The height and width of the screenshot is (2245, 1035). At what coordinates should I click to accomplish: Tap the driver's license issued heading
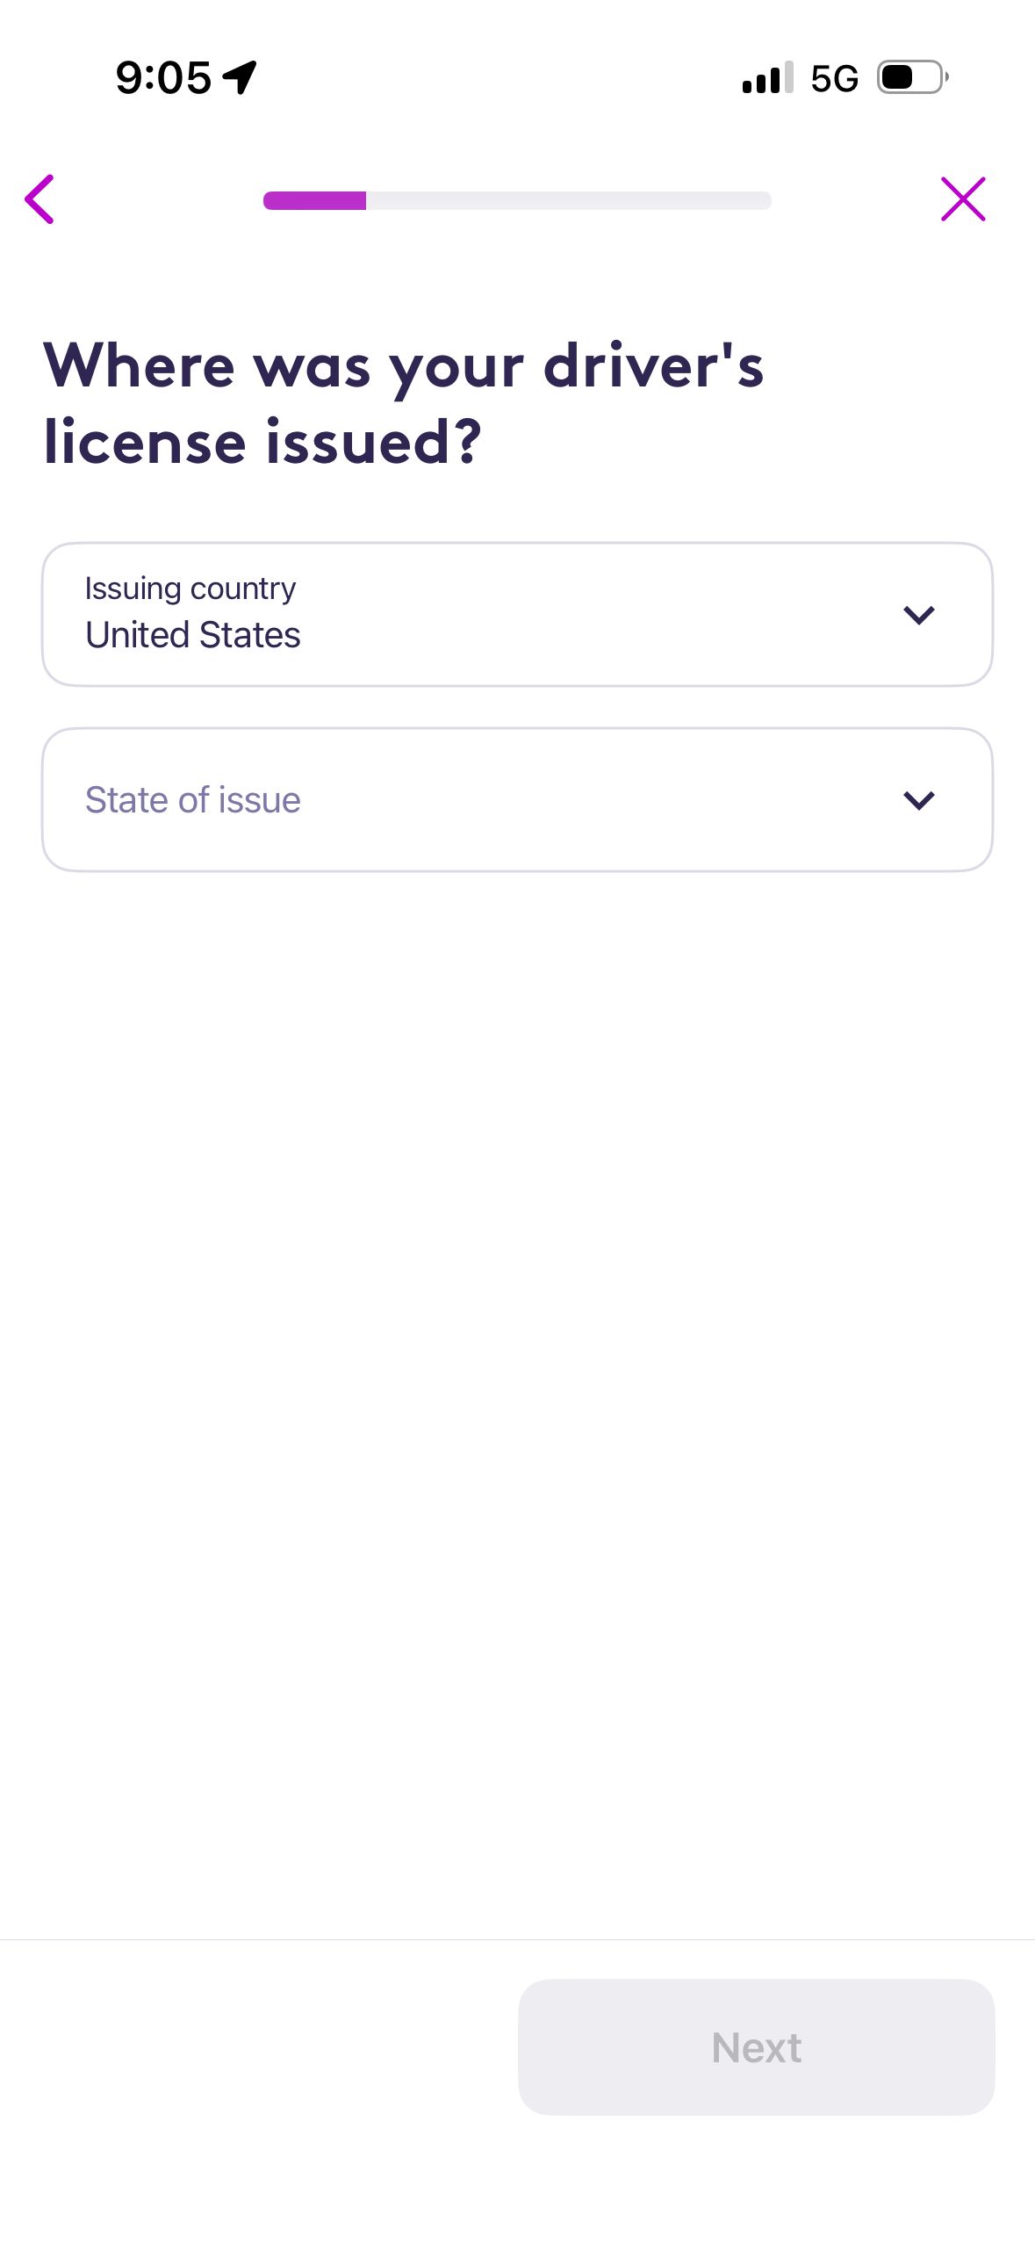[x=404, y=403]
